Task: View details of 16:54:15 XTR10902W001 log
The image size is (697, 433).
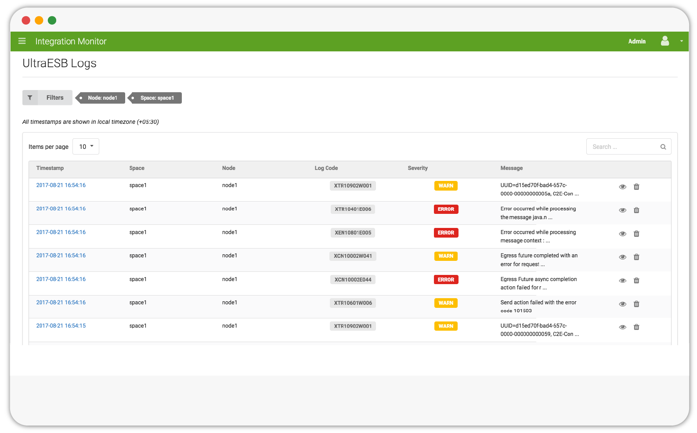Action: click(623, 327)
